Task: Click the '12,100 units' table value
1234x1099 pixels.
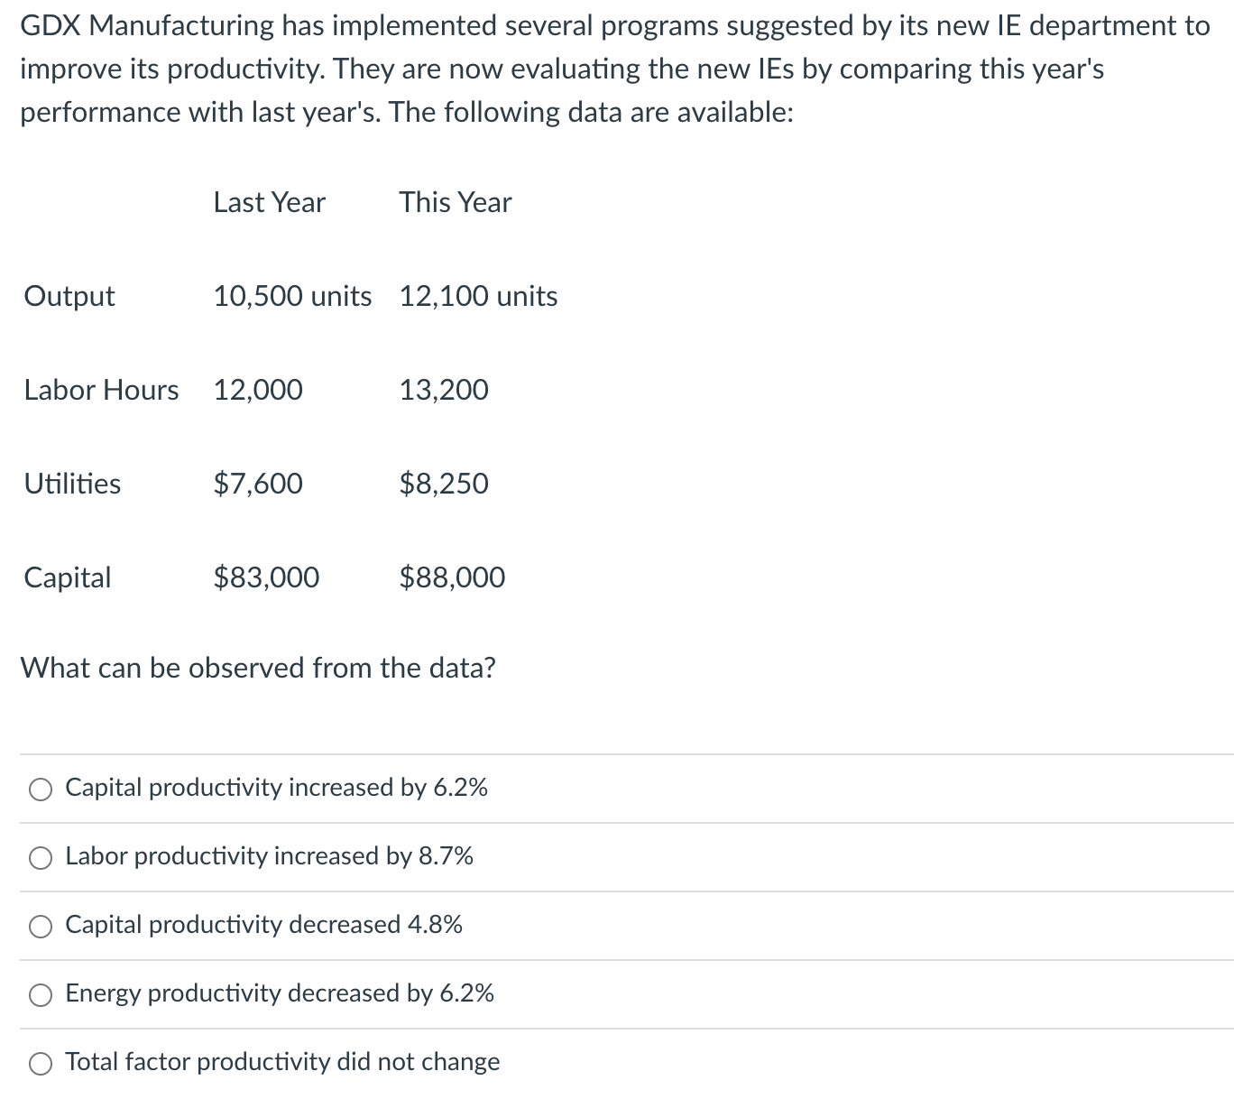Action: pyautogui.click(x=478, y=297)
